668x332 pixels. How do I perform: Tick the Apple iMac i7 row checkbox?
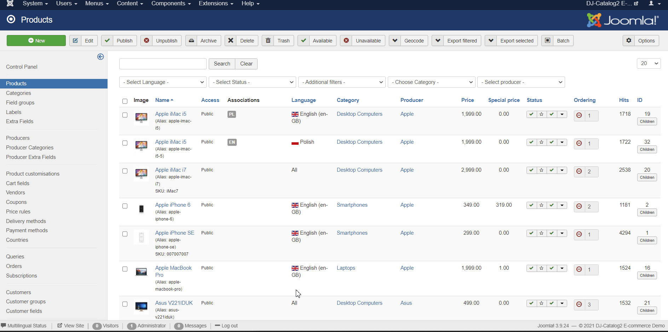125,171
